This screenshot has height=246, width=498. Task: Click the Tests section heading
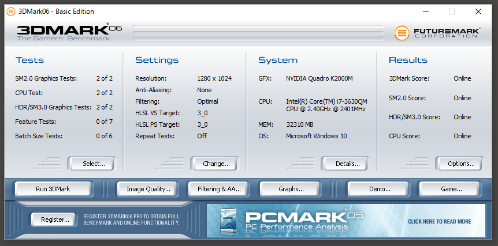click(x=29, y=60)
